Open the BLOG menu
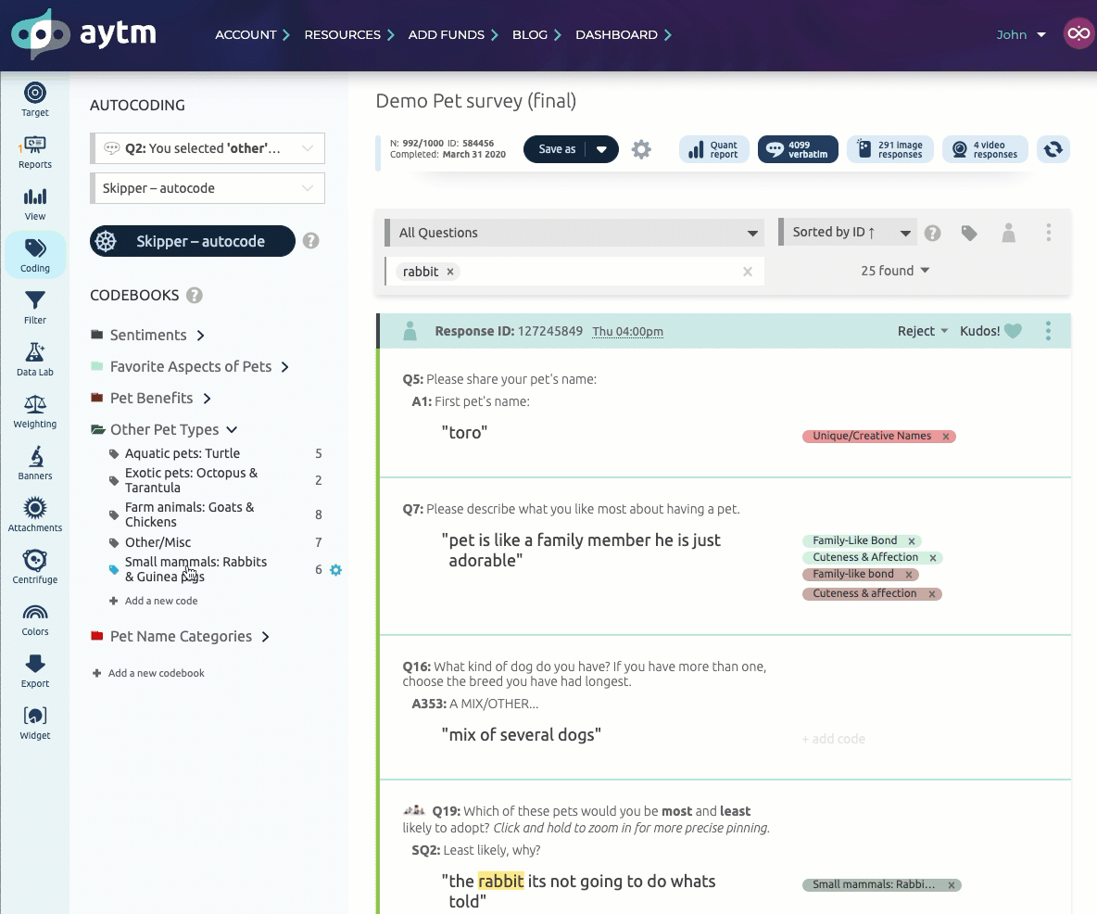The image size is (1097, 914). tap(536, 34)
